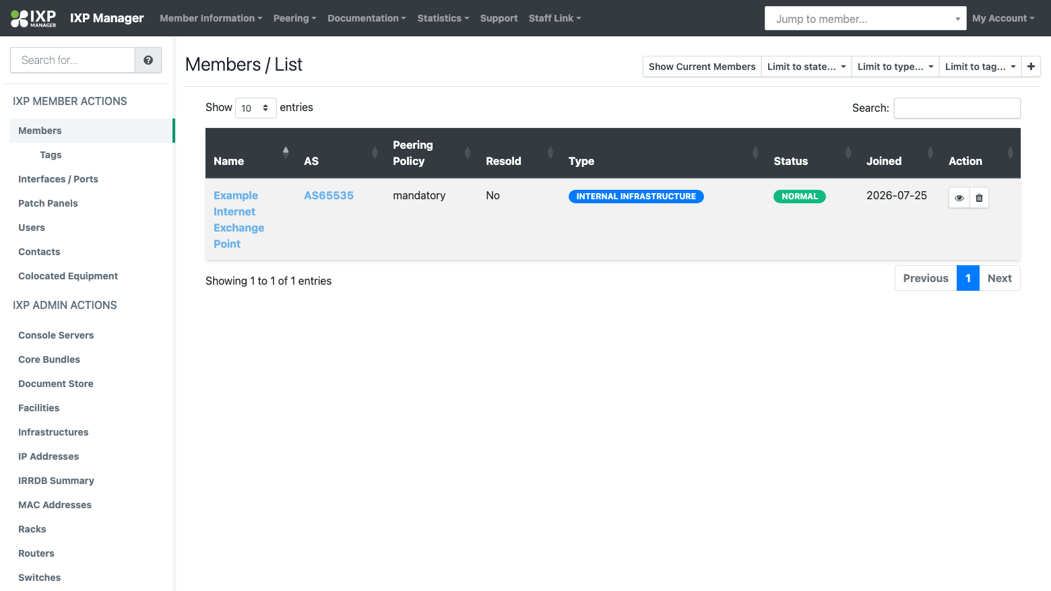Screen dimensions: 1051x591
Task: Click the NORMAL status badge
Action: pyautogui.click(x=800, y=197)
